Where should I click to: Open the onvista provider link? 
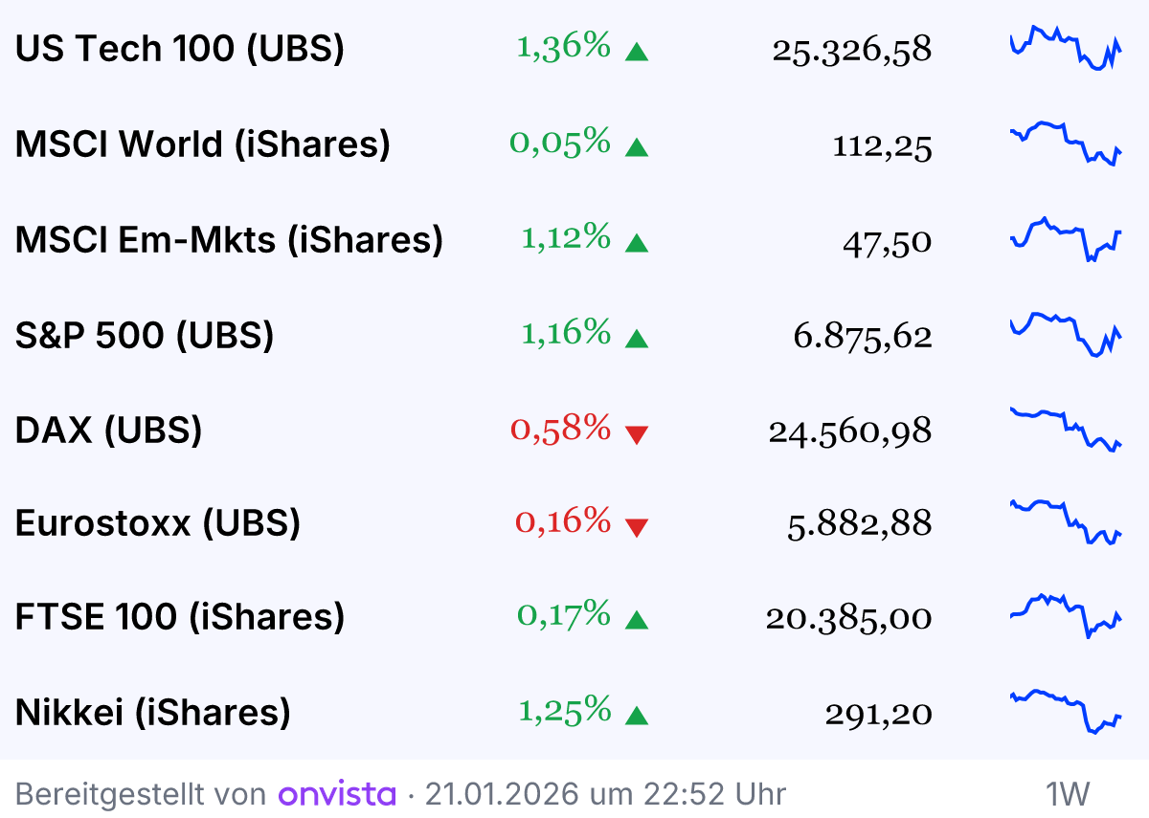pos(337,794)
